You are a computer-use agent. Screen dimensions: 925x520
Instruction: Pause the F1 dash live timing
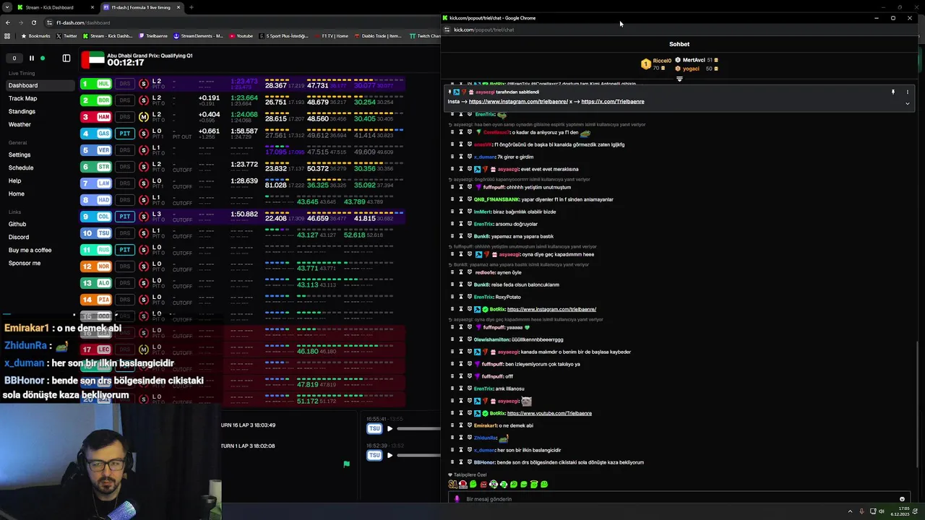(31, 58)
